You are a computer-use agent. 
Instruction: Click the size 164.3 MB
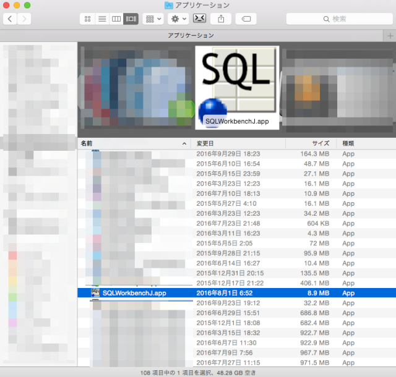coord(315,154)
